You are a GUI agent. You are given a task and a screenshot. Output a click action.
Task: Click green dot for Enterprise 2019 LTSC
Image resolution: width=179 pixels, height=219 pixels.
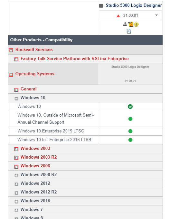point(130,131)
